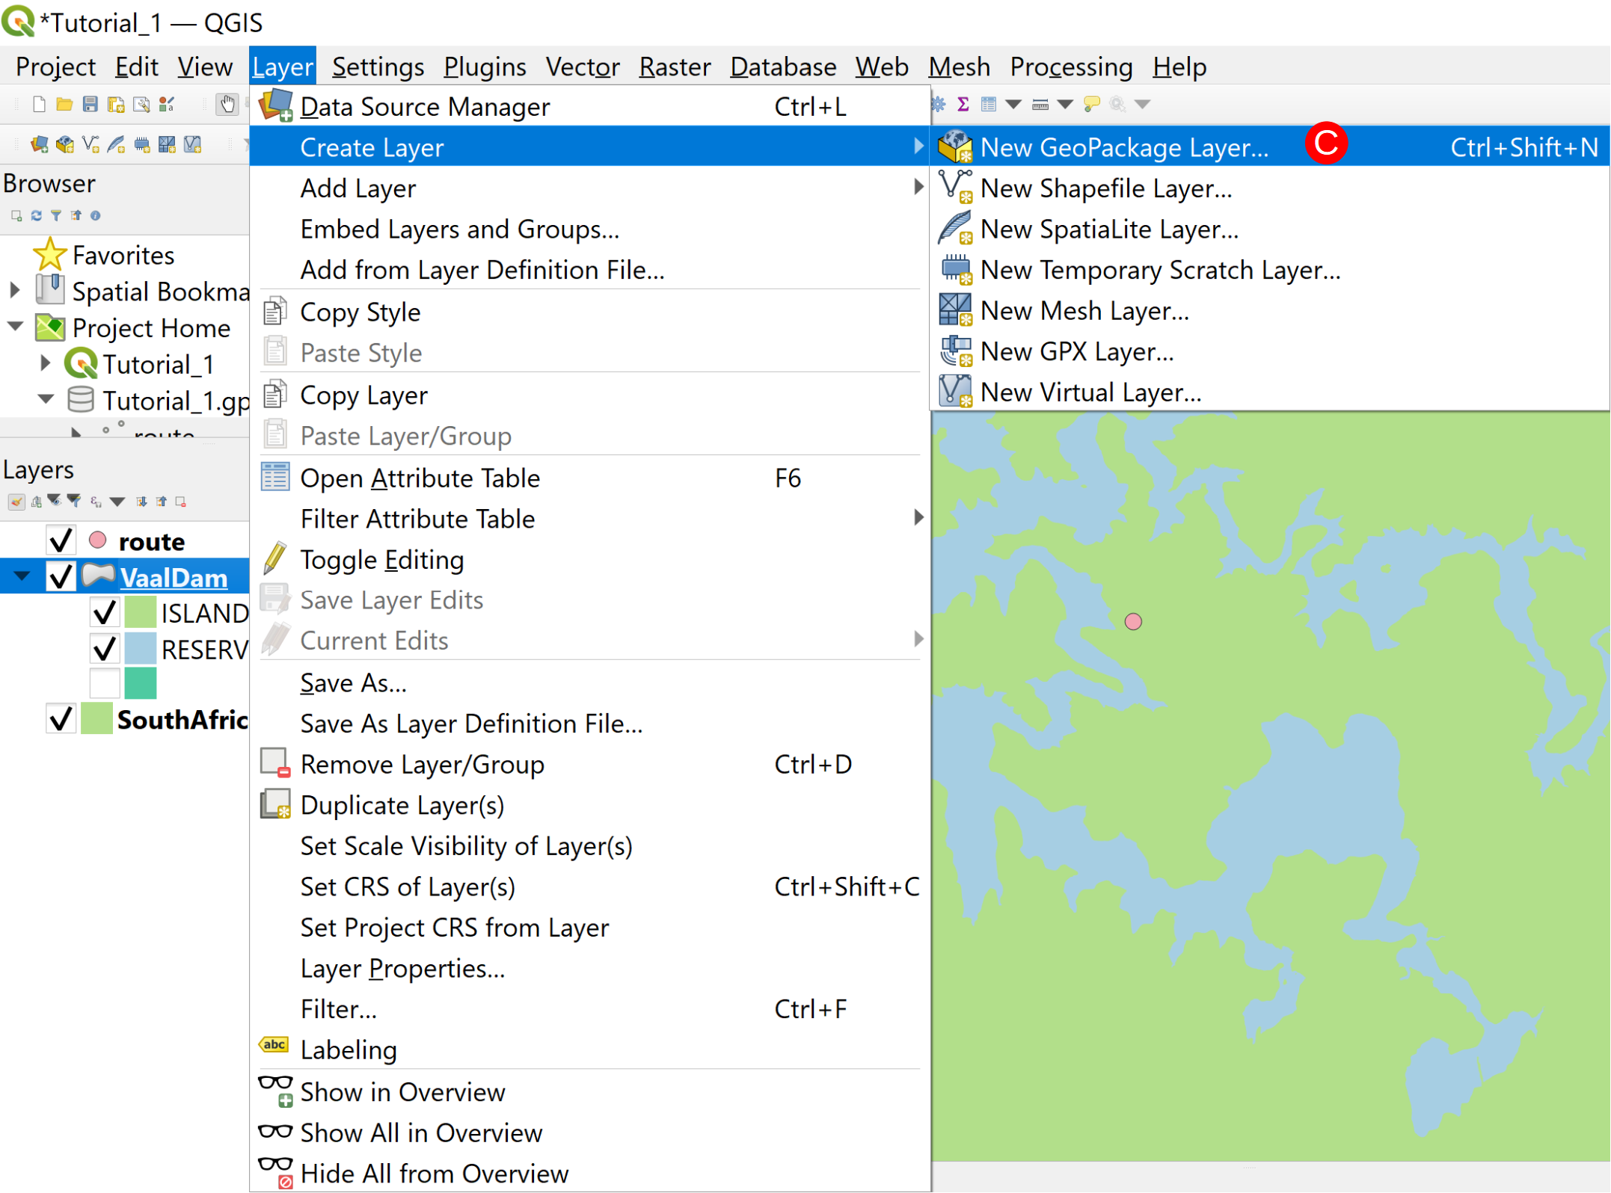Click the New SpatiaLite Layer icon
The height and width of the screenshot is (1193, 1611).
[x=955, y=228]
